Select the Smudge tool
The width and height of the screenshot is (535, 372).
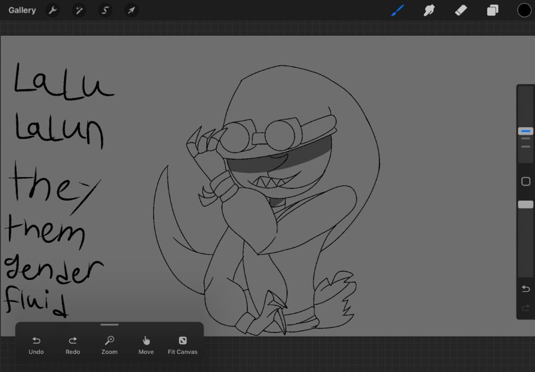click(x=429, y=10)
